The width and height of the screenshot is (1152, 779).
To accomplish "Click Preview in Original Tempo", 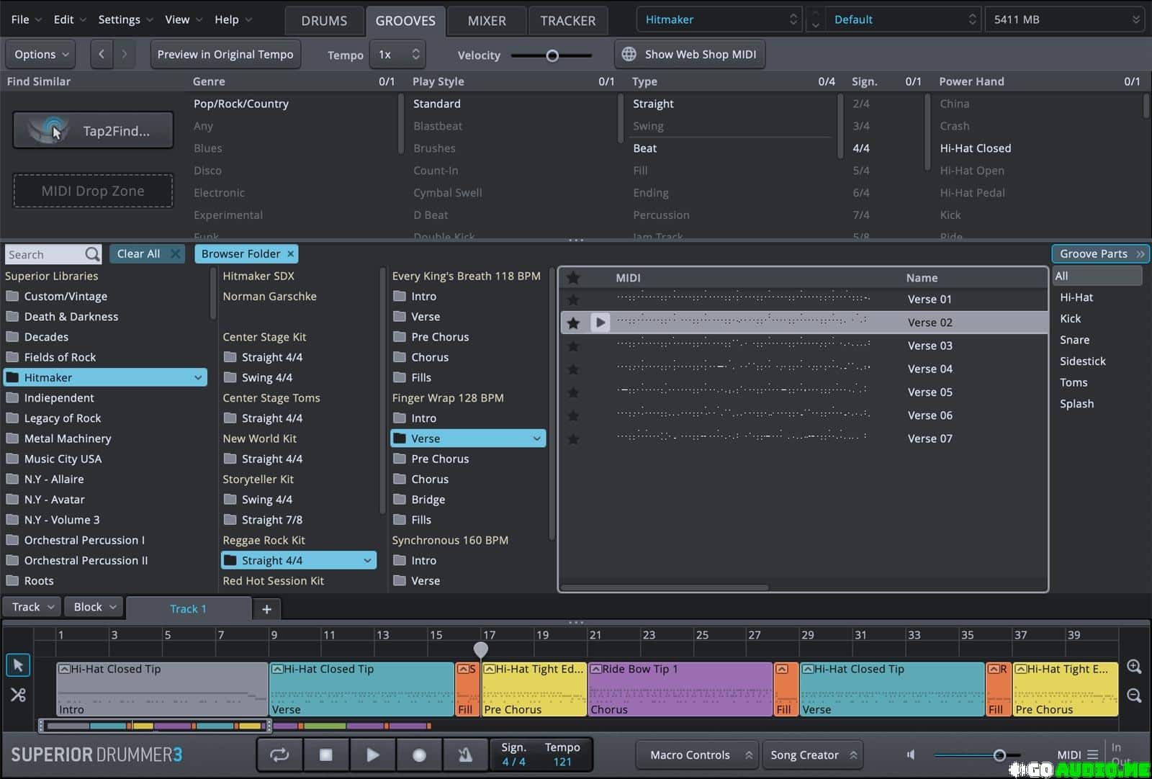I will (225, 54).
